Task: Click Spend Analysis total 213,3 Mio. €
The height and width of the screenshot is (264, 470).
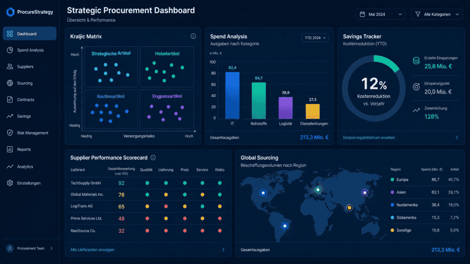Action: click(x=314, y=137)
